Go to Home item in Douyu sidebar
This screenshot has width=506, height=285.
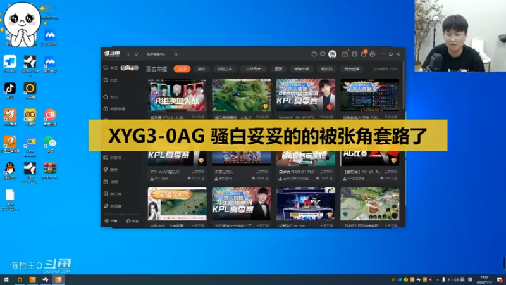110,97
